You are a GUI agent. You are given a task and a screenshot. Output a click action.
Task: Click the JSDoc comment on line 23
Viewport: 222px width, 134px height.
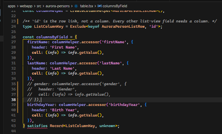pos(120,21)
